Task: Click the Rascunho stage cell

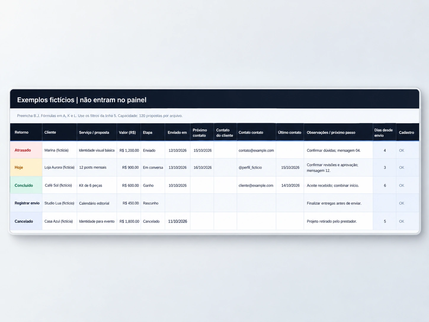Action: click(153, 203)
